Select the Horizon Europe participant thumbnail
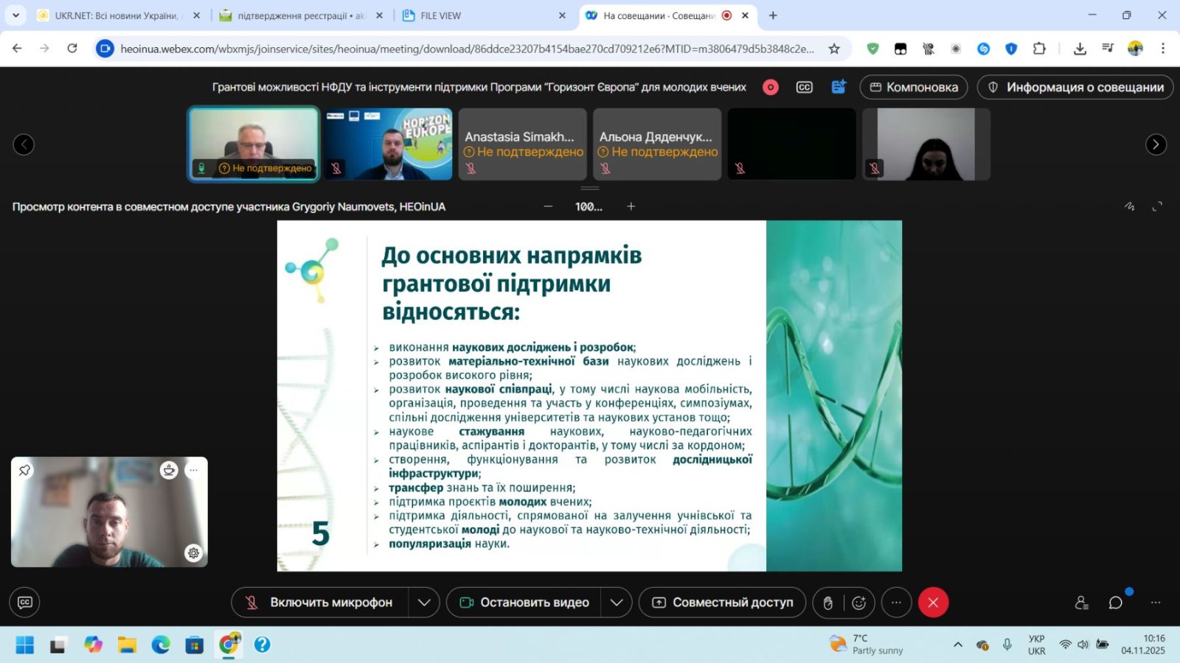 [x=388, y=144]
